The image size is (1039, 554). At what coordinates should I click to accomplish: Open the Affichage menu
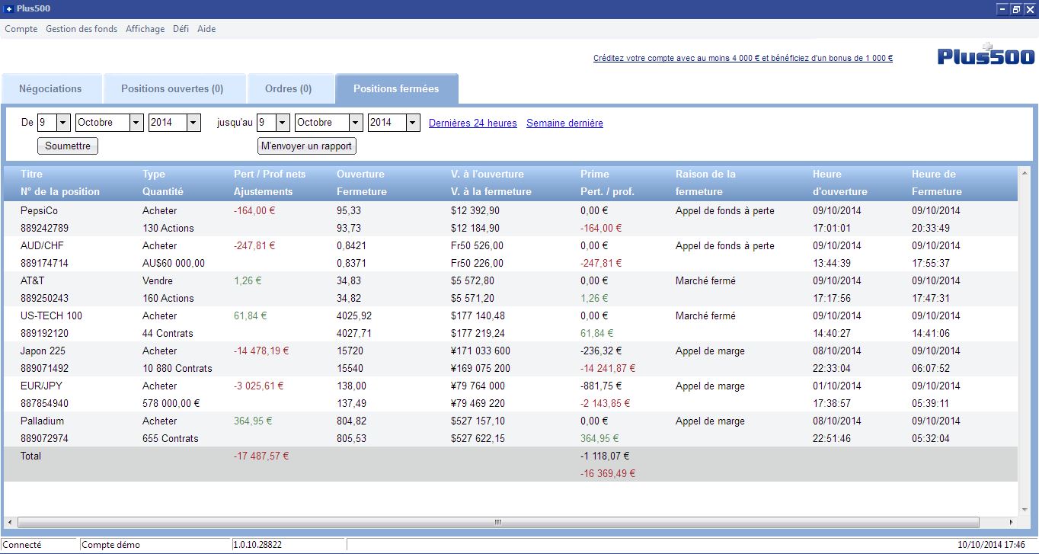145,29
